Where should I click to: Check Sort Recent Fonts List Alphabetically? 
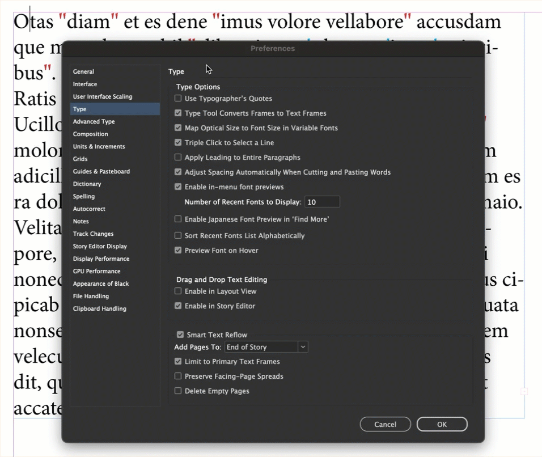click(178, 236)
